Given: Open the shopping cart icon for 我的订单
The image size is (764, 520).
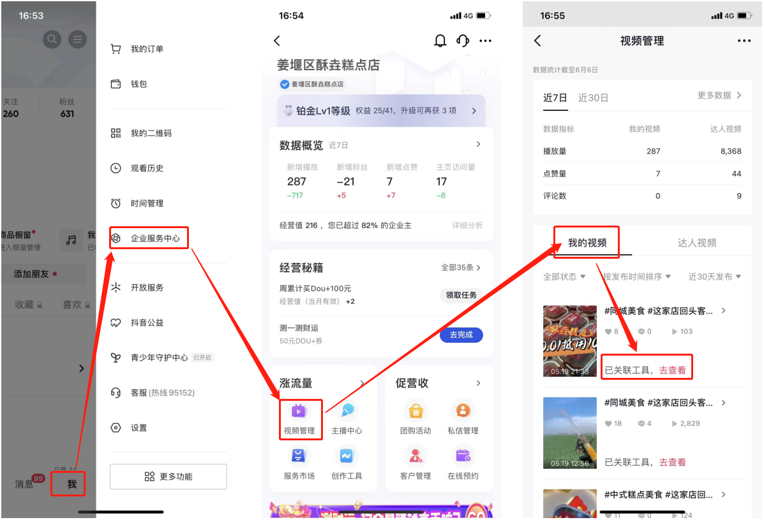Looking at the screenshot, I should (x=116, y=48).
